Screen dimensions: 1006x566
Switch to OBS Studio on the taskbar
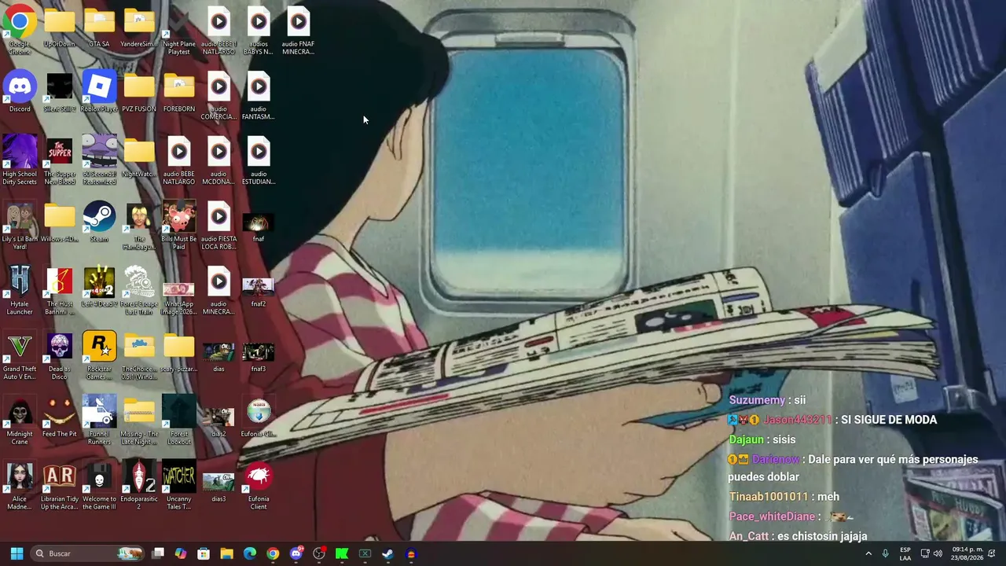[319, 553]
